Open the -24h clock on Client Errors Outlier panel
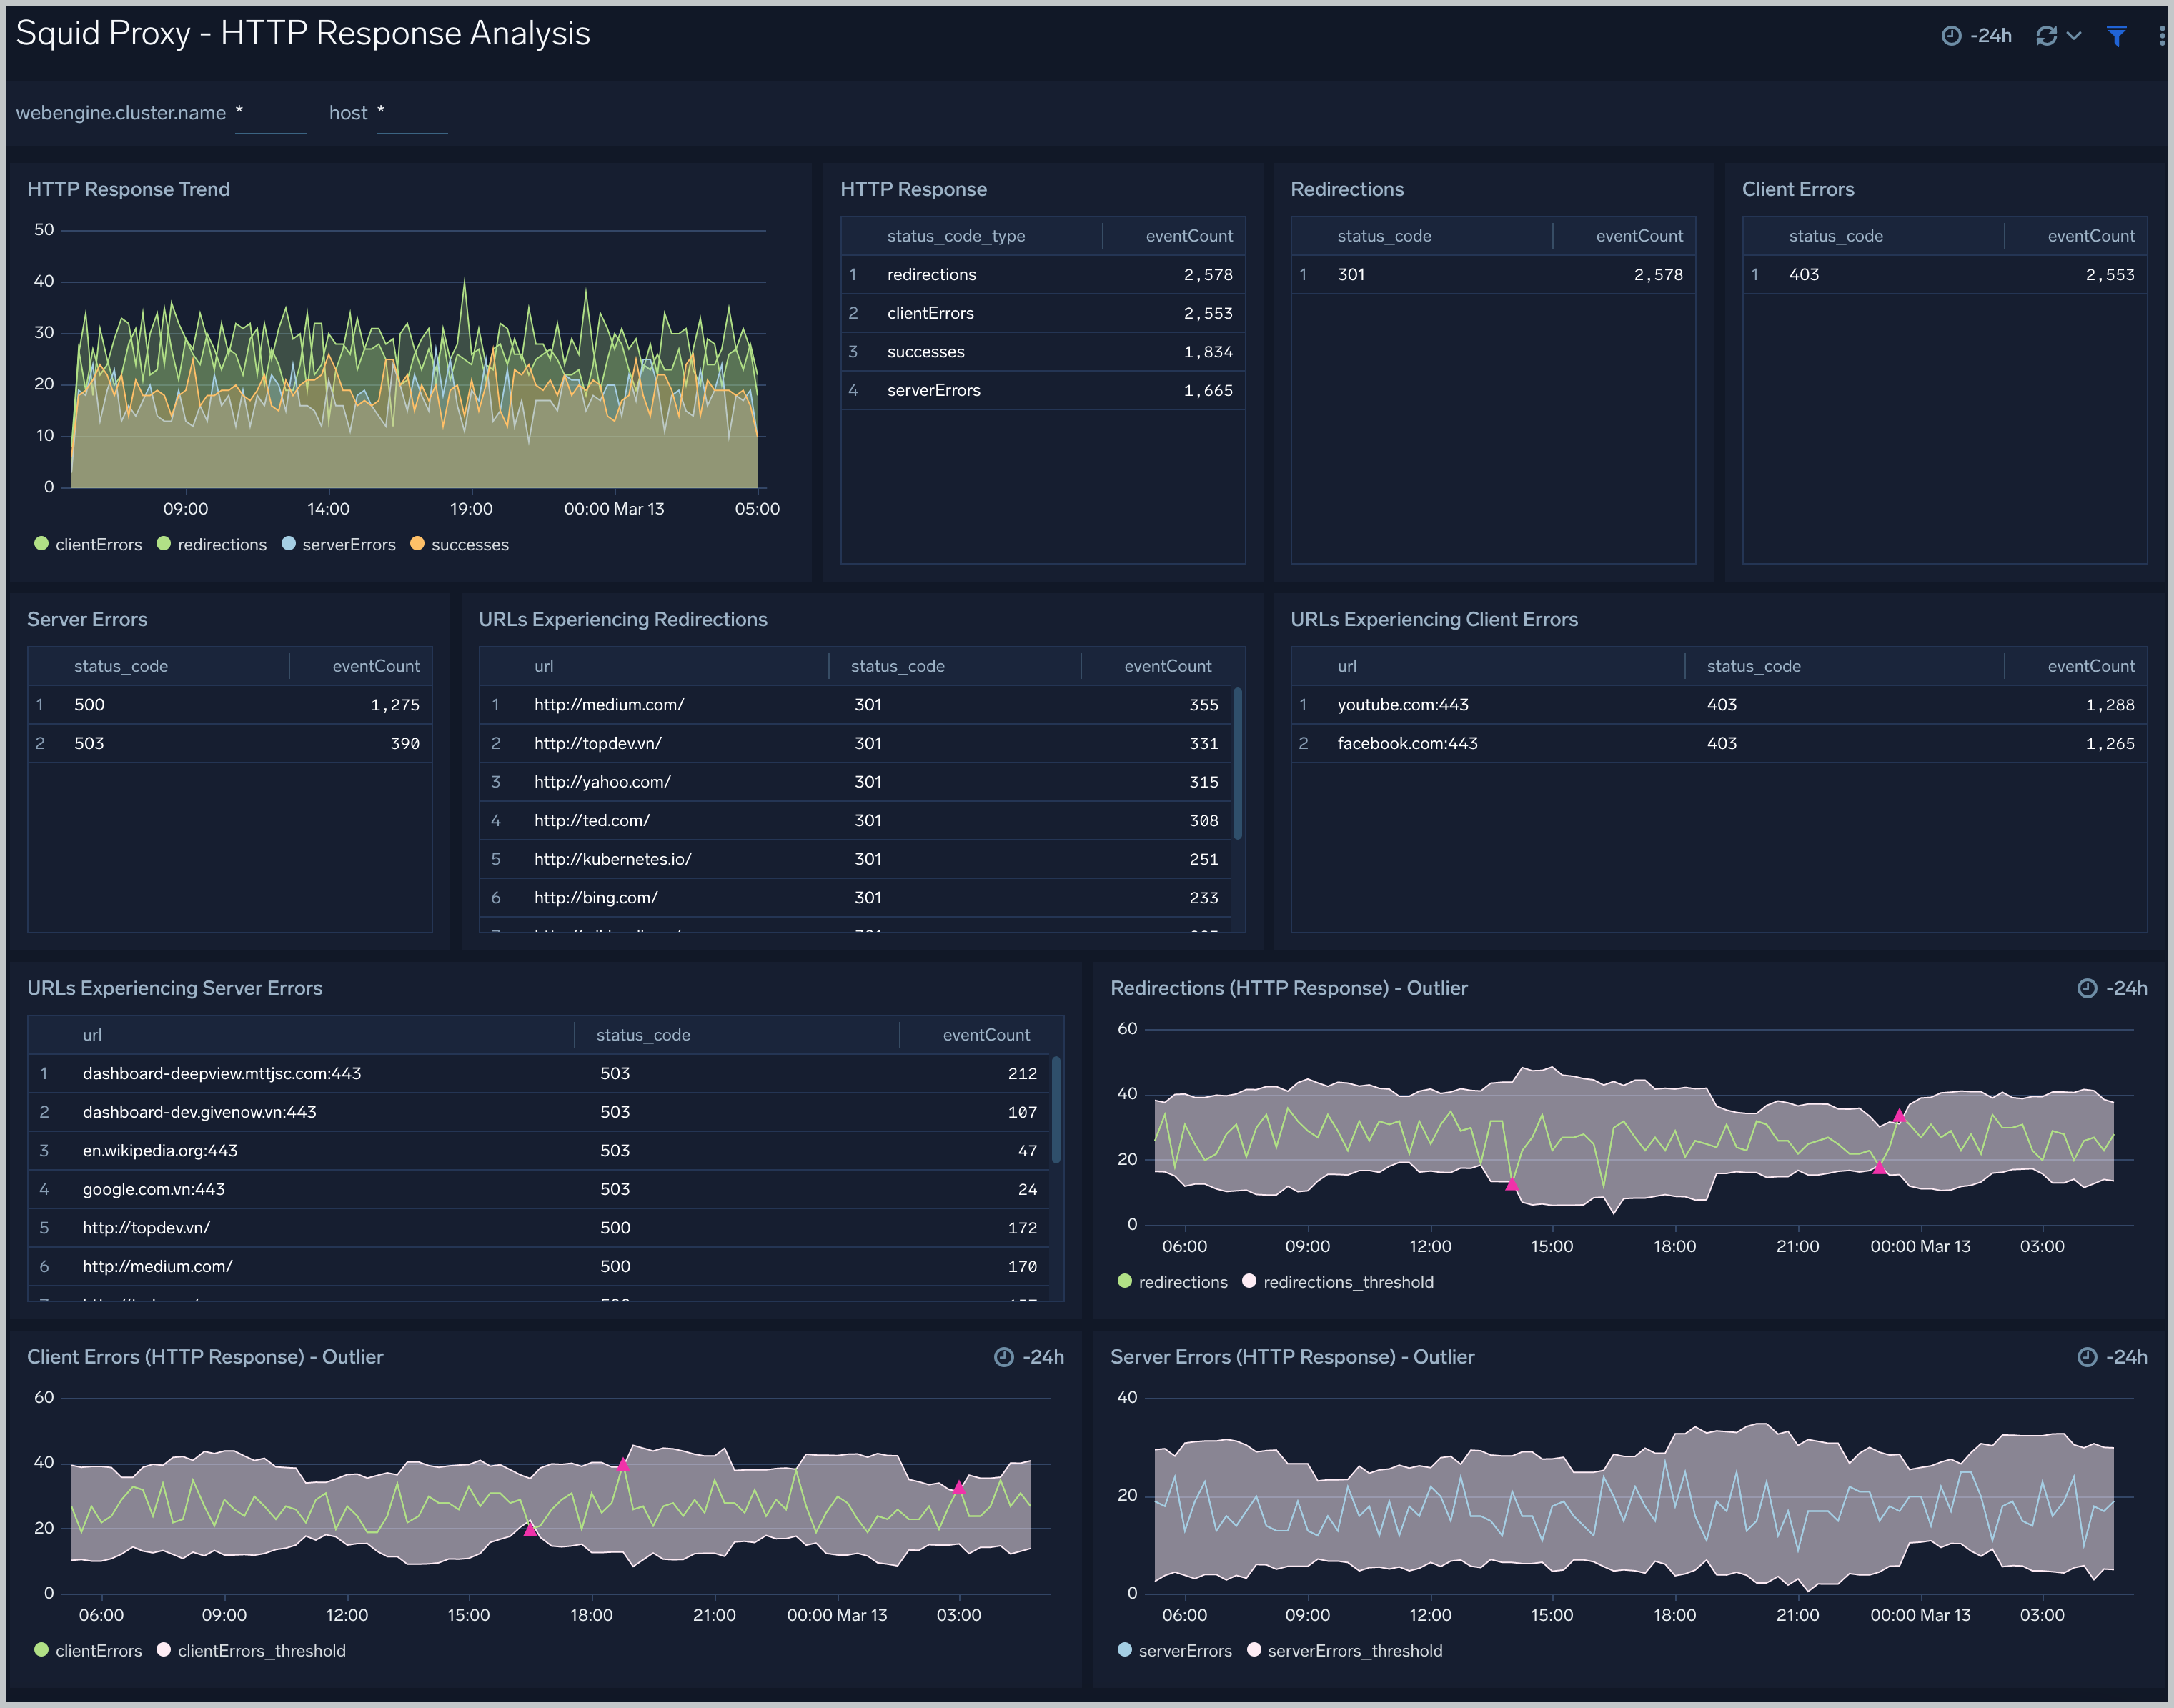The height and width of the screenshot is (1708, 2174). tap(1029, 1358)
